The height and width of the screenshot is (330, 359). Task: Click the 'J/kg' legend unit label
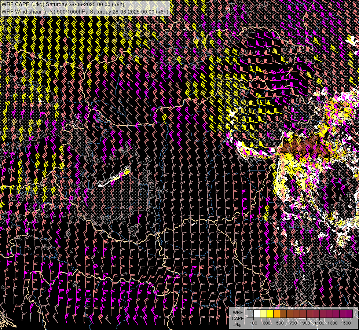click(237, 324)
